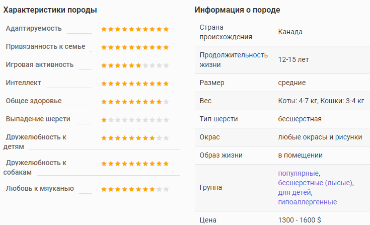Image resolution: width=370 pixels, height=225 pixels.
Task: Select the Канада country value
Action: [x=290, y=32]
